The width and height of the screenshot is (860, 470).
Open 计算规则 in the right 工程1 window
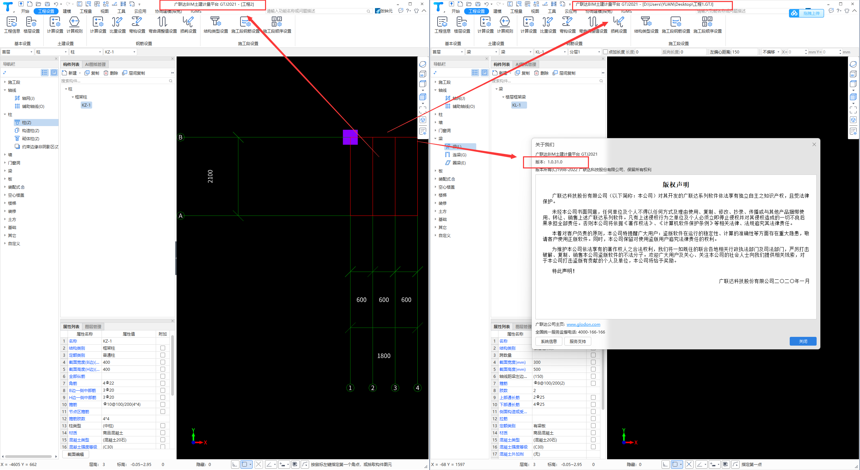point(505,25)
